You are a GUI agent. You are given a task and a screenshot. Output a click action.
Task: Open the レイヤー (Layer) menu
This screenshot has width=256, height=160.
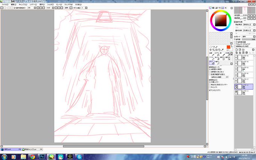click(33, 5)
